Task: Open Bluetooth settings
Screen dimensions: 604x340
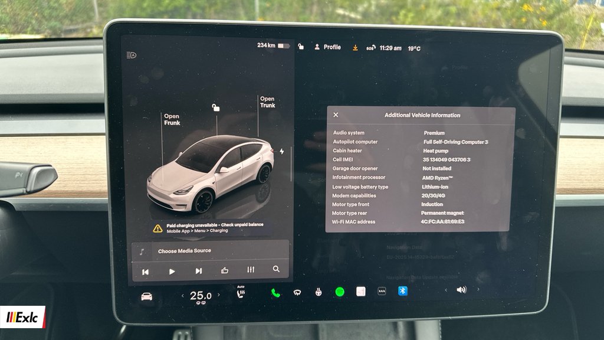Action: click(402, 290)
